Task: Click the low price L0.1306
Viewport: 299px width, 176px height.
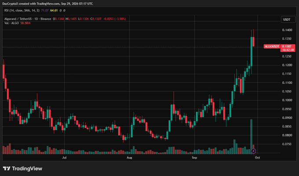Action: [84, 19]
